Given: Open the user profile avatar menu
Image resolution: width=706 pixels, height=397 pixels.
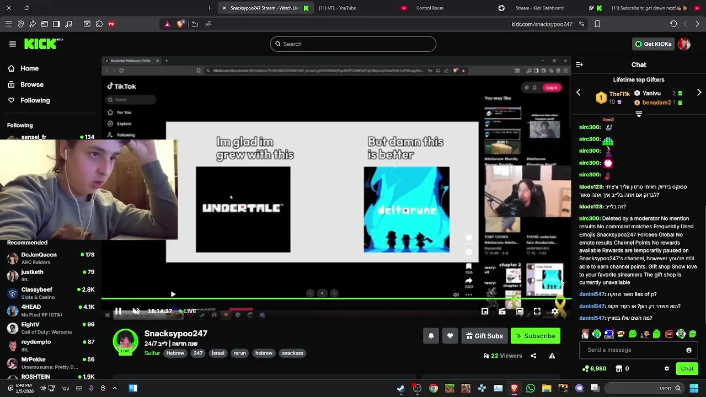Looking at the screenshot, I should click(684, 44).
